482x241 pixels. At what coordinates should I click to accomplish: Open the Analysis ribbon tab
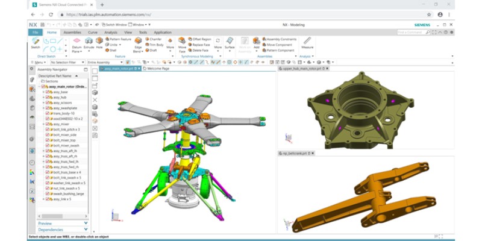click(111, 33)
